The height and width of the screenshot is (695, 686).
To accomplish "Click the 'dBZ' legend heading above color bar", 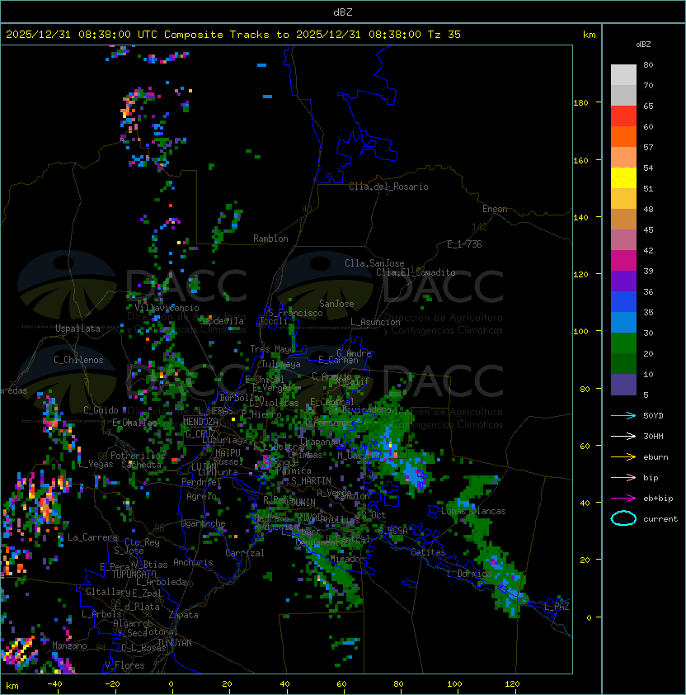I will point(643,45).
